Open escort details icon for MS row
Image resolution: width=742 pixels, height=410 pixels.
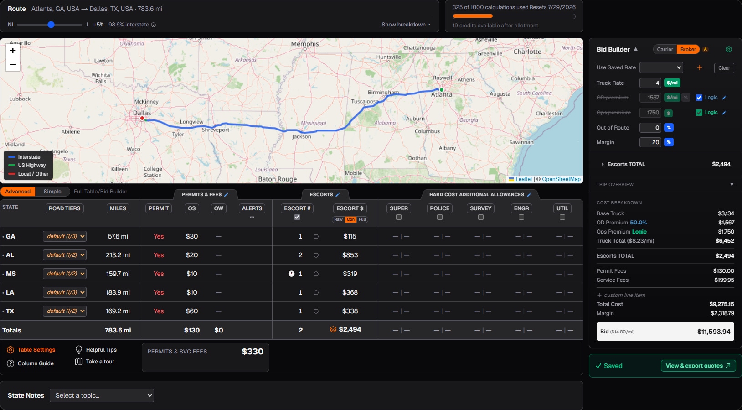click(316, 274)
